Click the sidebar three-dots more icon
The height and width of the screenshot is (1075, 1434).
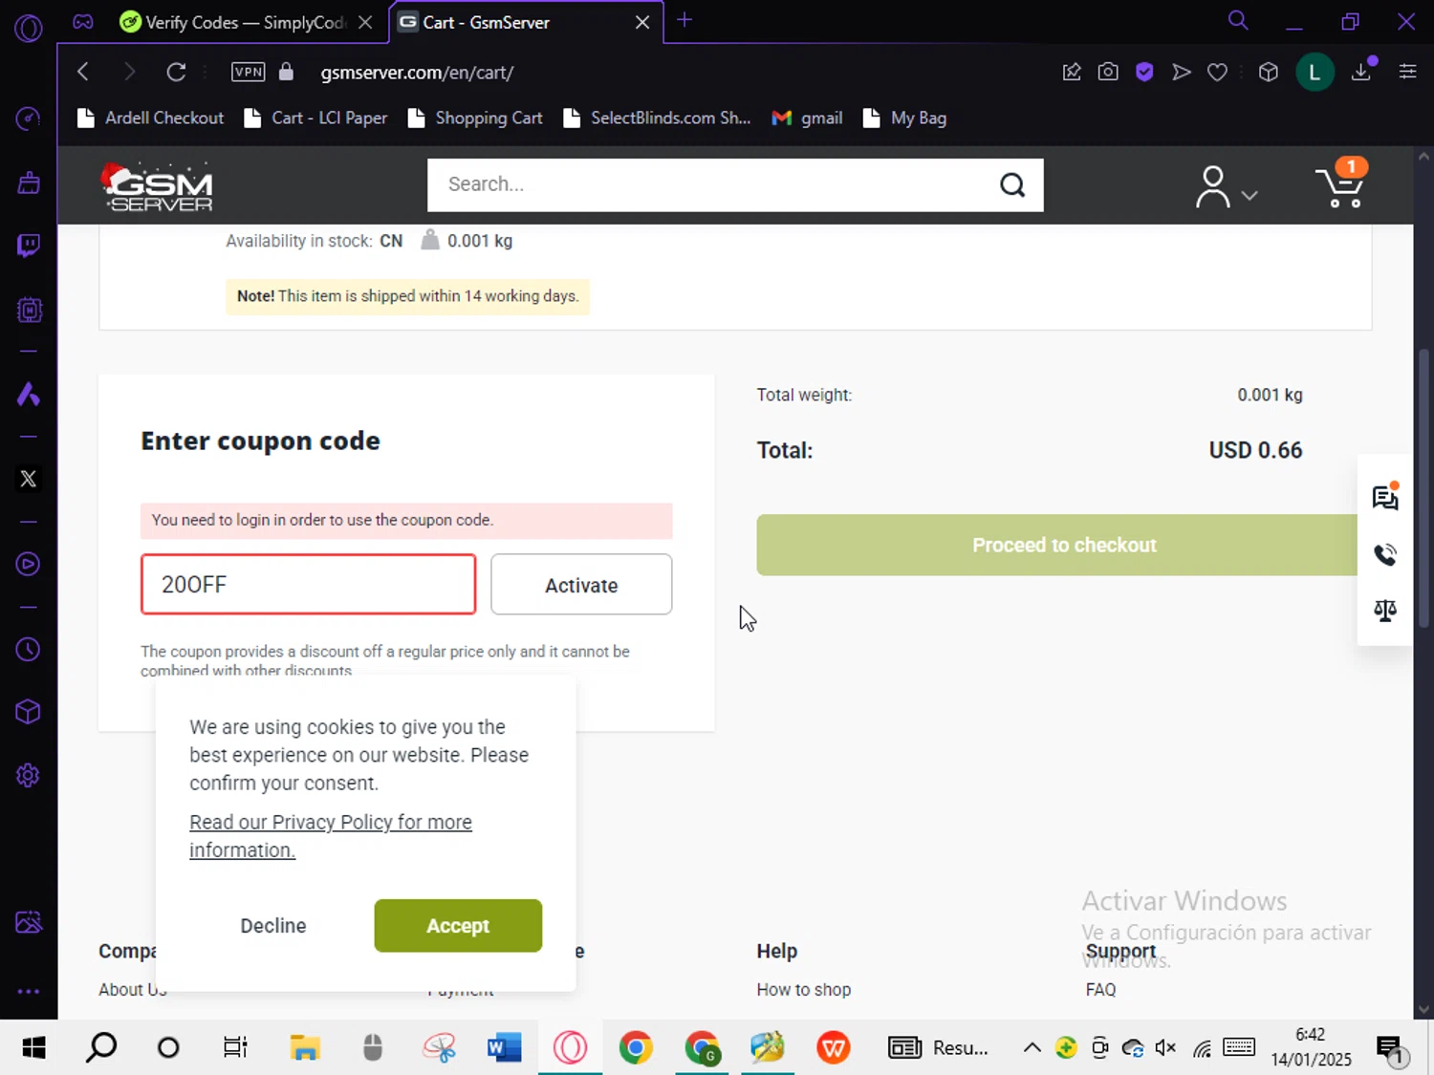[x=29, y=992]
